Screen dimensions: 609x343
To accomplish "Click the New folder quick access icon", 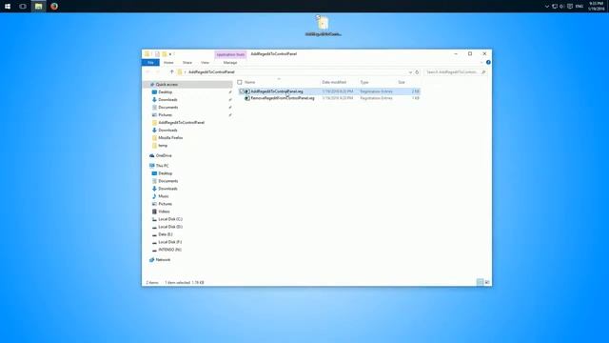I will pos(165,54).
